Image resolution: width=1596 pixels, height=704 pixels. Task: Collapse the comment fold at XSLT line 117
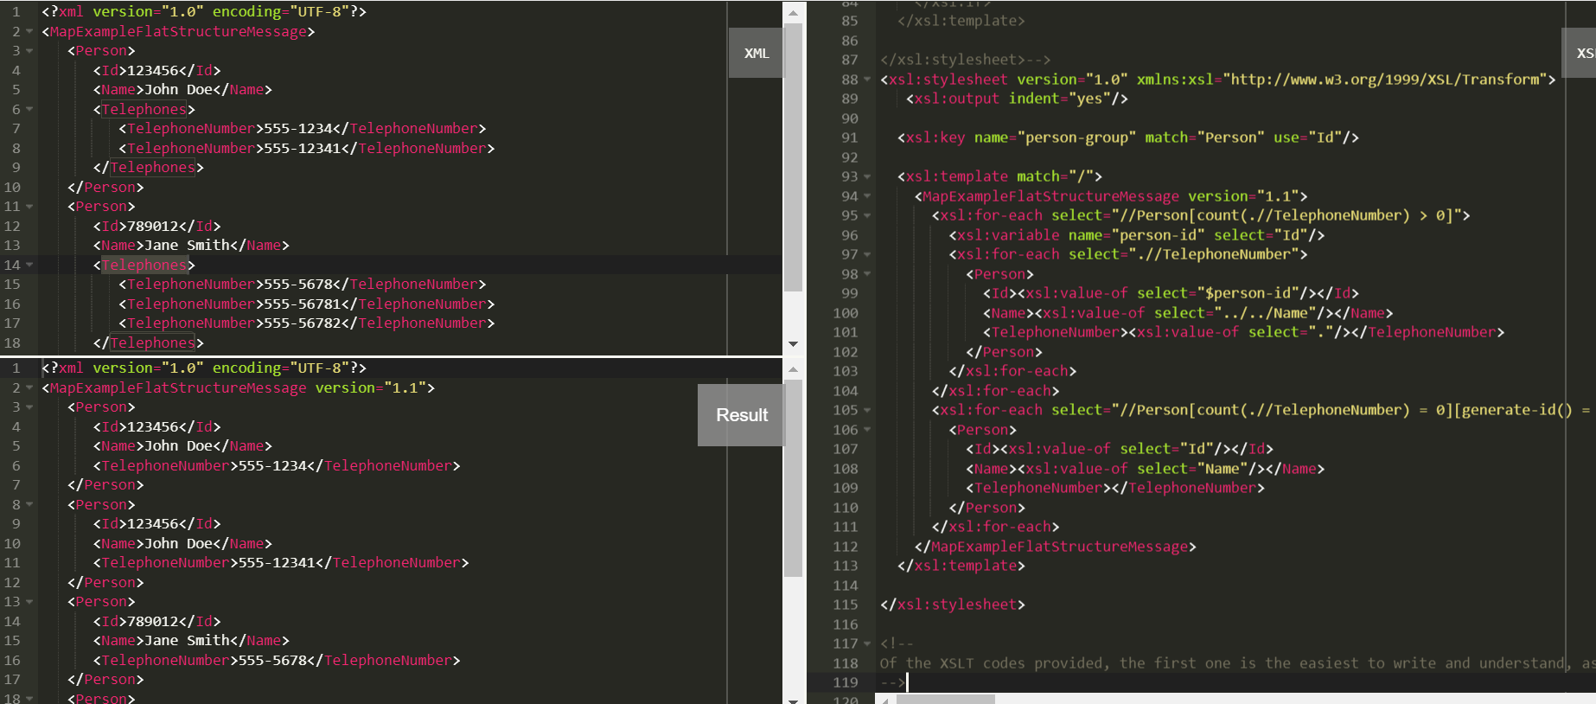(867, 643)
